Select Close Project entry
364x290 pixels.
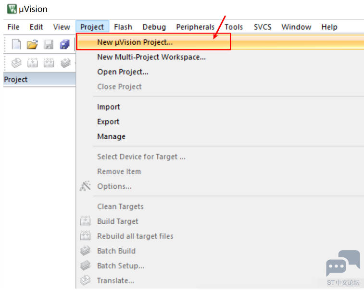220,86
